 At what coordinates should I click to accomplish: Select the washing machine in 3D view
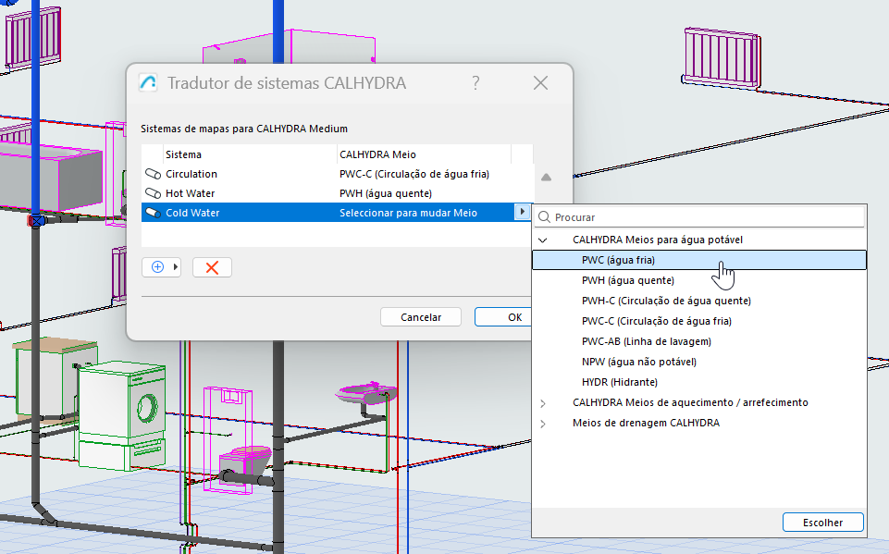point(121,417)
